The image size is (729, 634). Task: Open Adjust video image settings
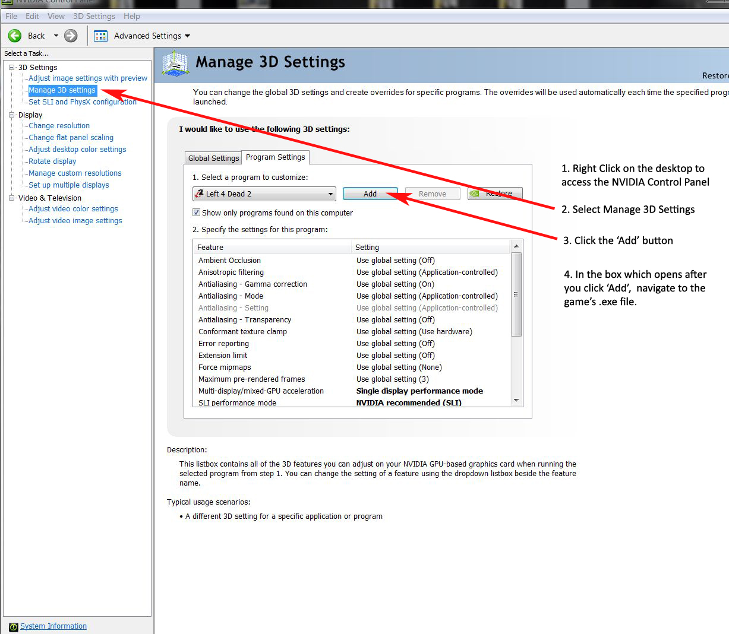75,220
